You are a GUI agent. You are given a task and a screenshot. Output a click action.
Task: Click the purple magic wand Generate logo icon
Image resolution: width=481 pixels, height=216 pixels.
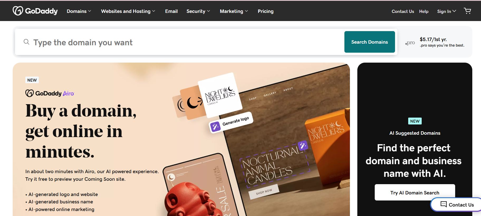[x=215, y=127]
